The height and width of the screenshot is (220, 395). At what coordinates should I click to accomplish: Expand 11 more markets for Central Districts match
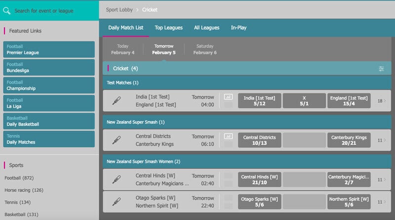pos(381,140)
